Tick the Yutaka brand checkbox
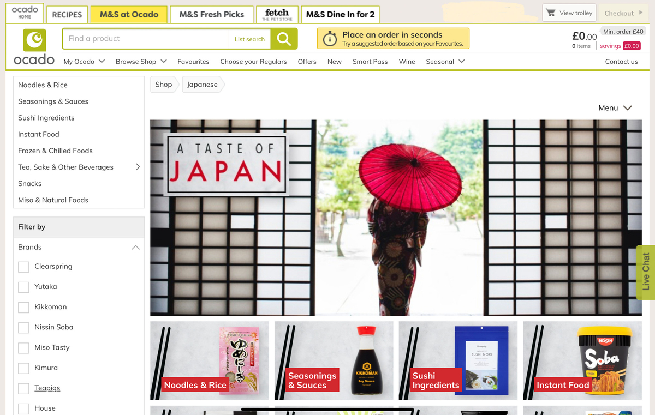The height and width of the screenshot is (415, 655). pyautogui.click(x=23, y=287)
